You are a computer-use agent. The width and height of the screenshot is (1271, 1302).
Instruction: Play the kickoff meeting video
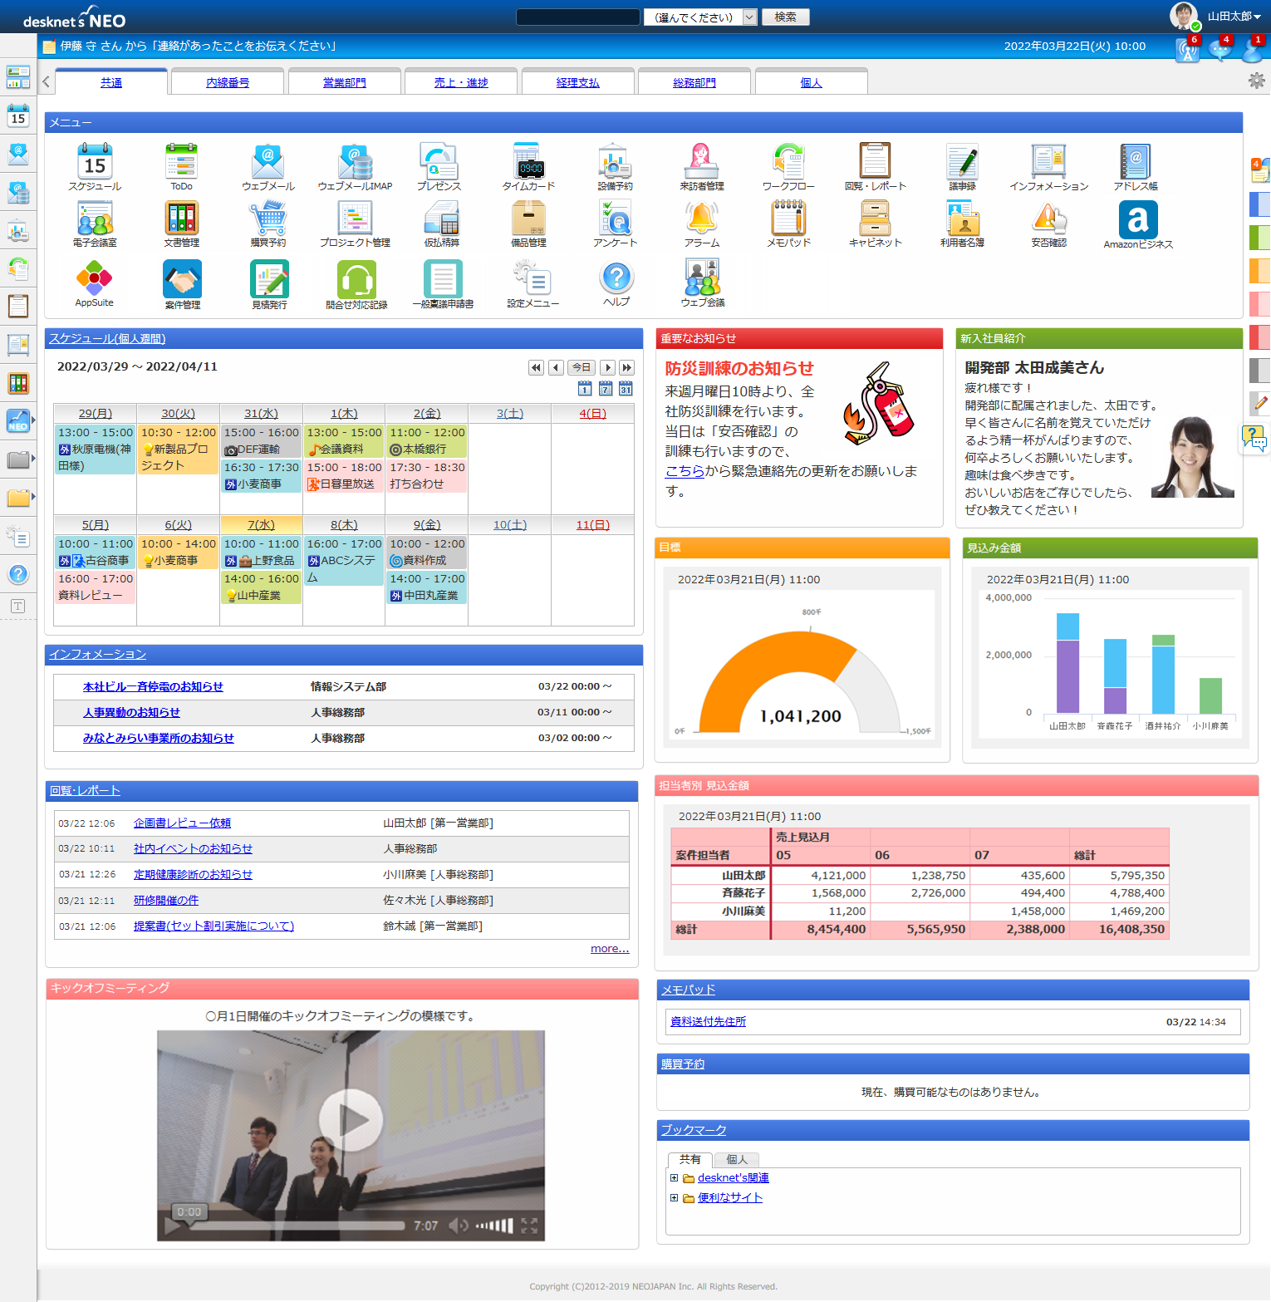pyautogui.click(x=351, y=1120)
